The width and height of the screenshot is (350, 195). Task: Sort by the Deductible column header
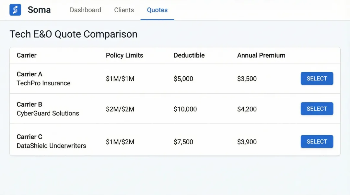[x=189, y=55]
